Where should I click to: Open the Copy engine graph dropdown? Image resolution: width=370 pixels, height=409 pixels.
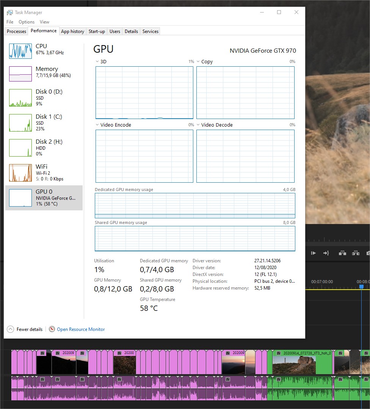click(x=198, y=61)
